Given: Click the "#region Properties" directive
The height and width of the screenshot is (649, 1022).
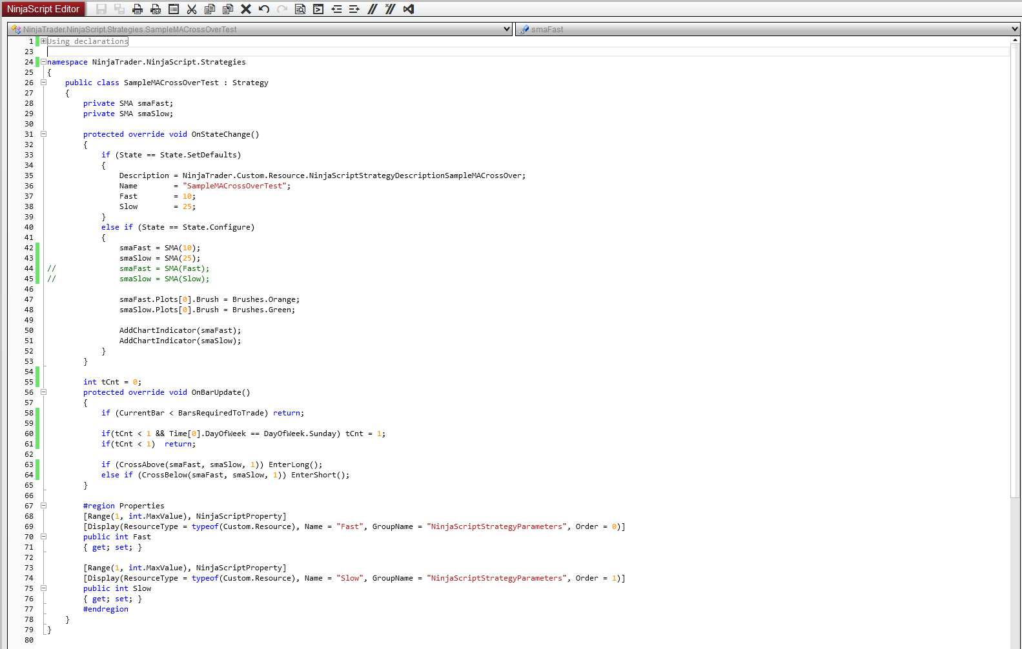Looking at the screenshot, I should [123, 506].
